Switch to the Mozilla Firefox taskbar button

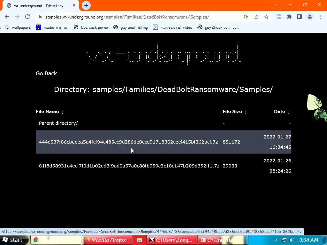click(x=107, y=240)
